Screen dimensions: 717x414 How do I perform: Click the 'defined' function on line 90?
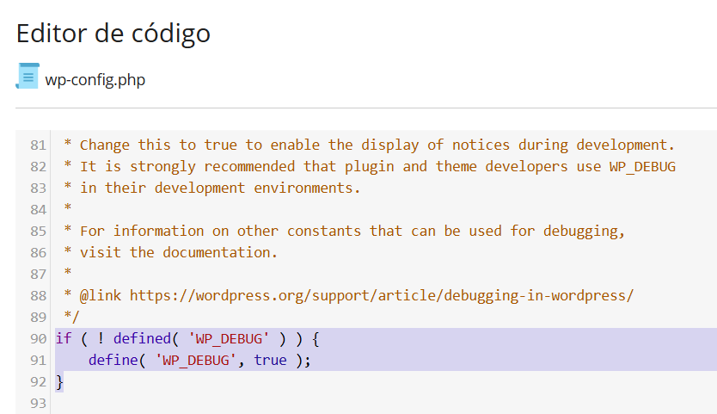[x=143, y=338]
